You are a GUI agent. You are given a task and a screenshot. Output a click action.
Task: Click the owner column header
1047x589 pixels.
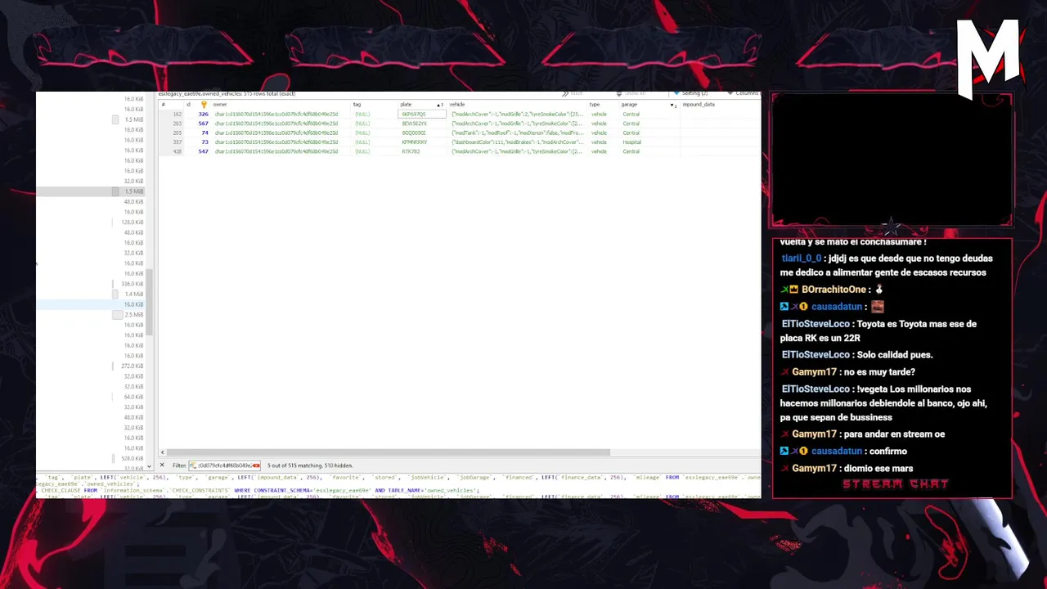pos(281,105)
